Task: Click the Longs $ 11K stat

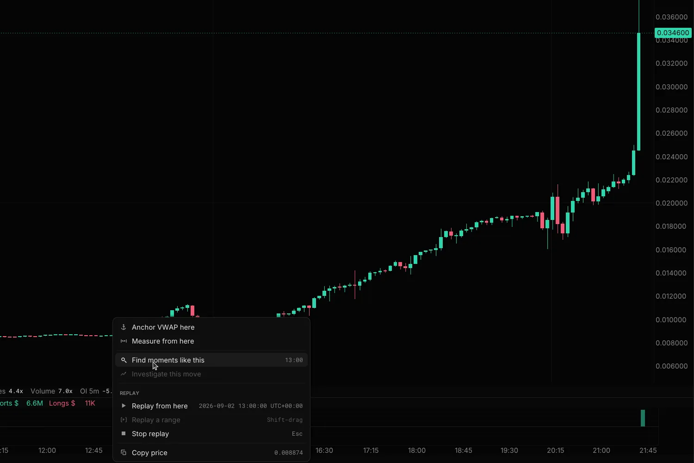Action: point(72,403)
